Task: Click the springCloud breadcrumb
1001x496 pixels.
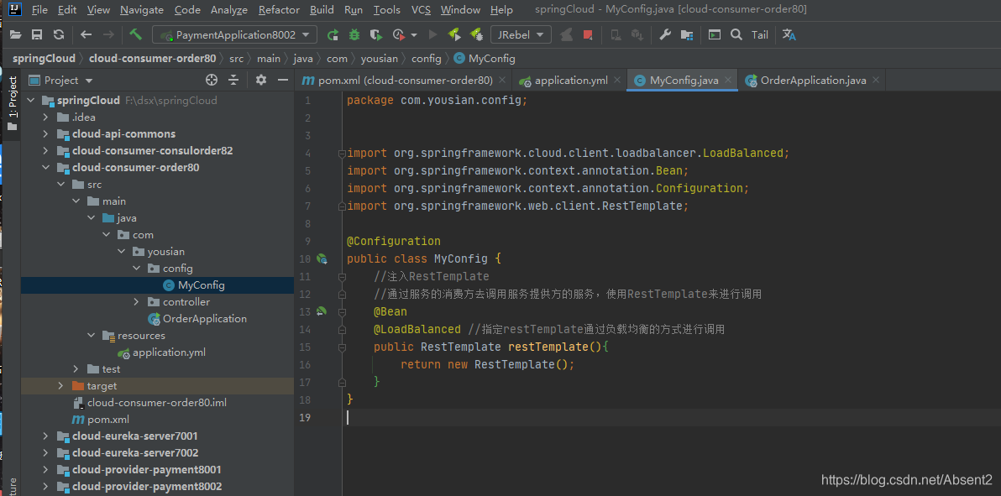Action: 44,58
